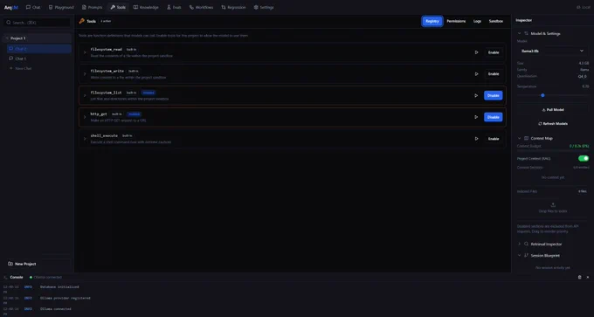Expand the Retrieval Inspector section
This screenshot has width=594, height=317.
point(520,244)
